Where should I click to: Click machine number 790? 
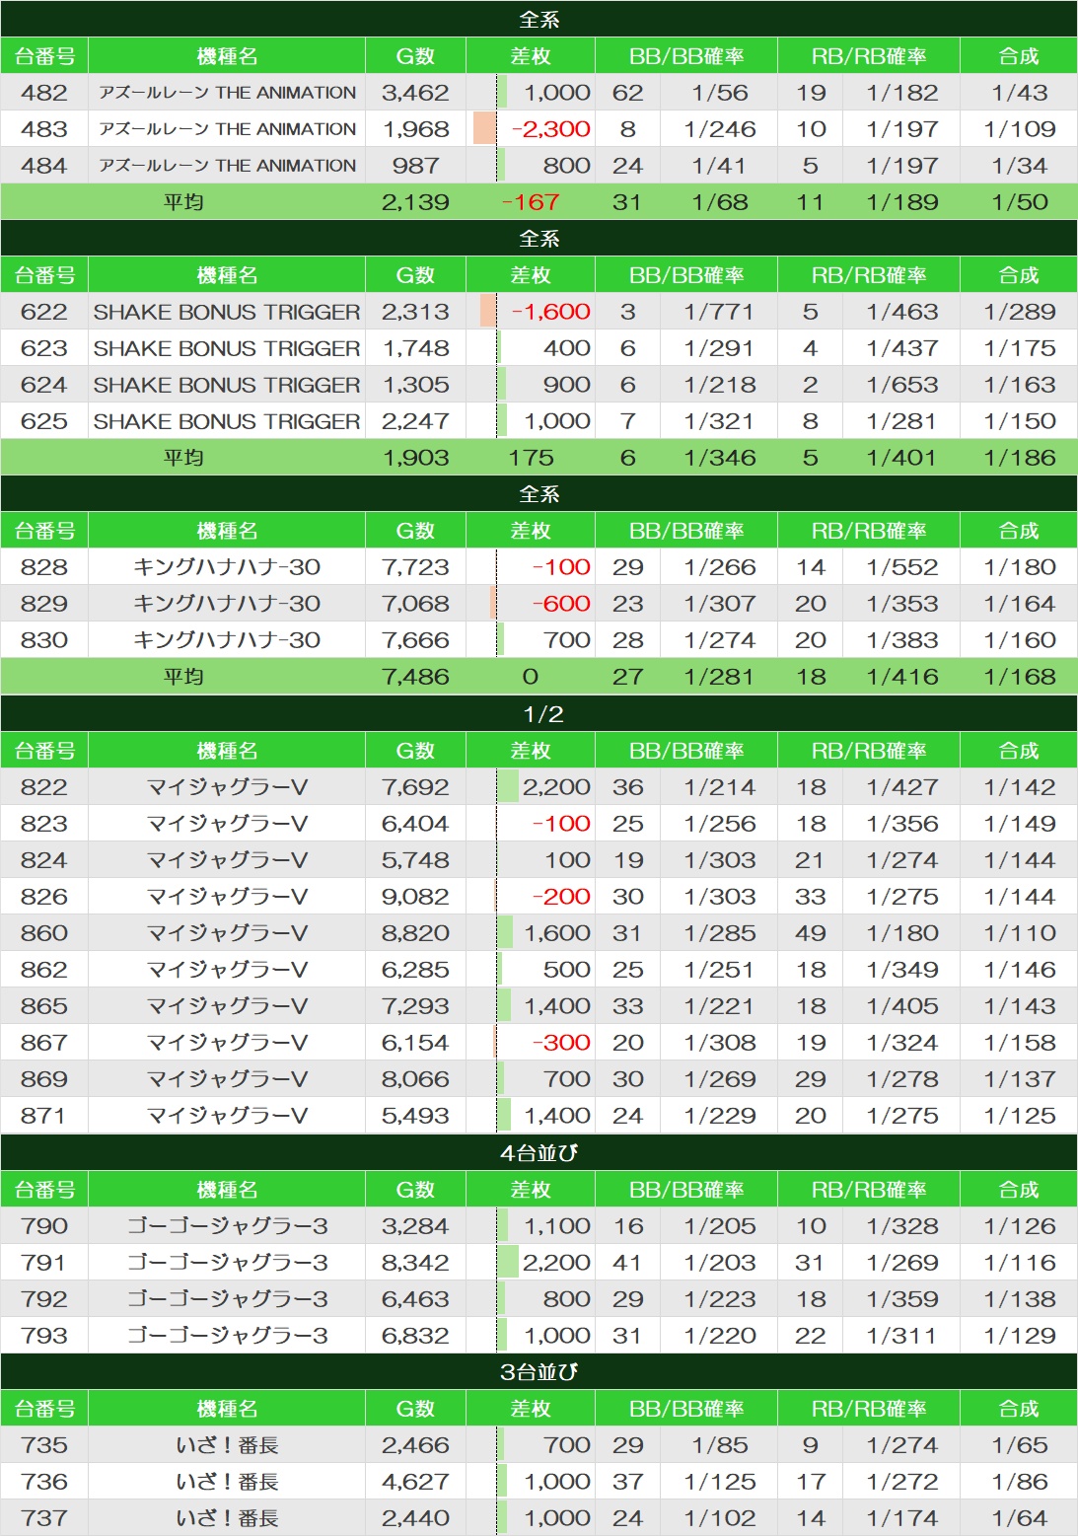pos(44,1226)
